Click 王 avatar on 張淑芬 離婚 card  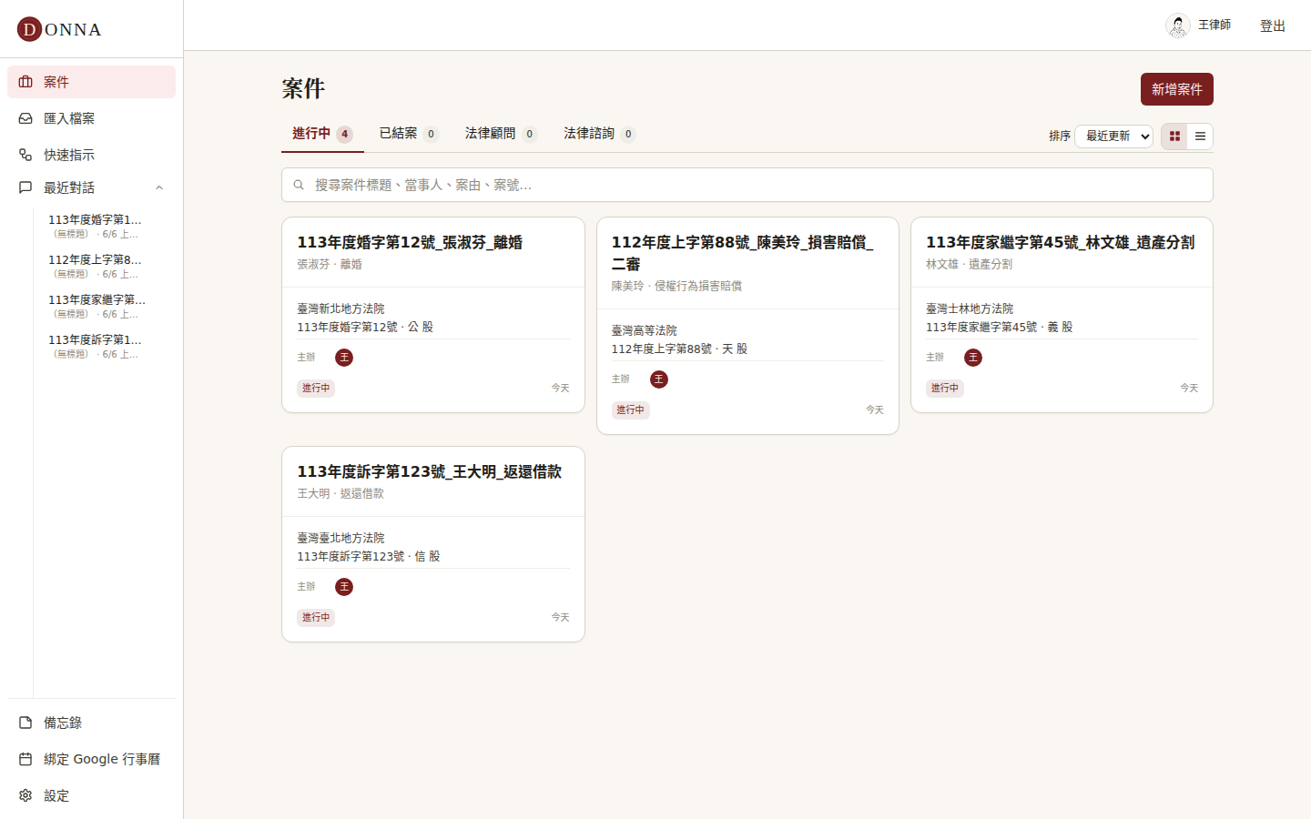344,358
